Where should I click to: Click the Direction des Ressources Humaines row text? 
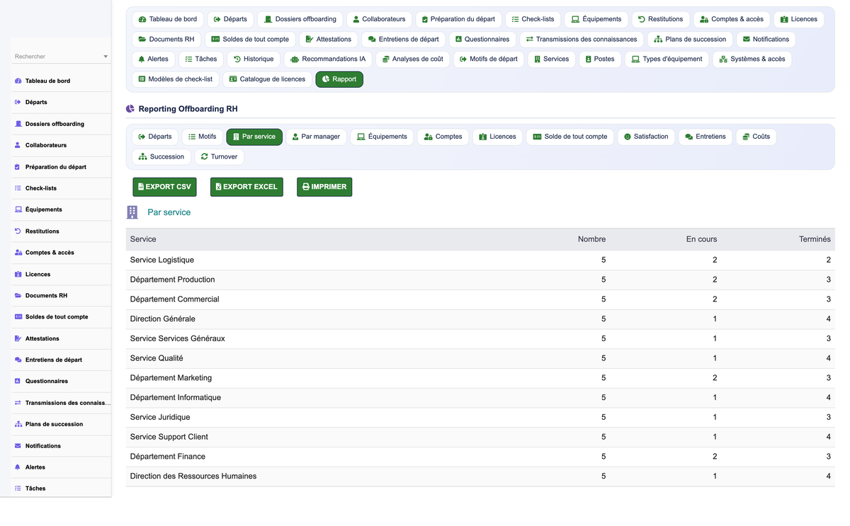pyautogui.click(x=193, y=476)
